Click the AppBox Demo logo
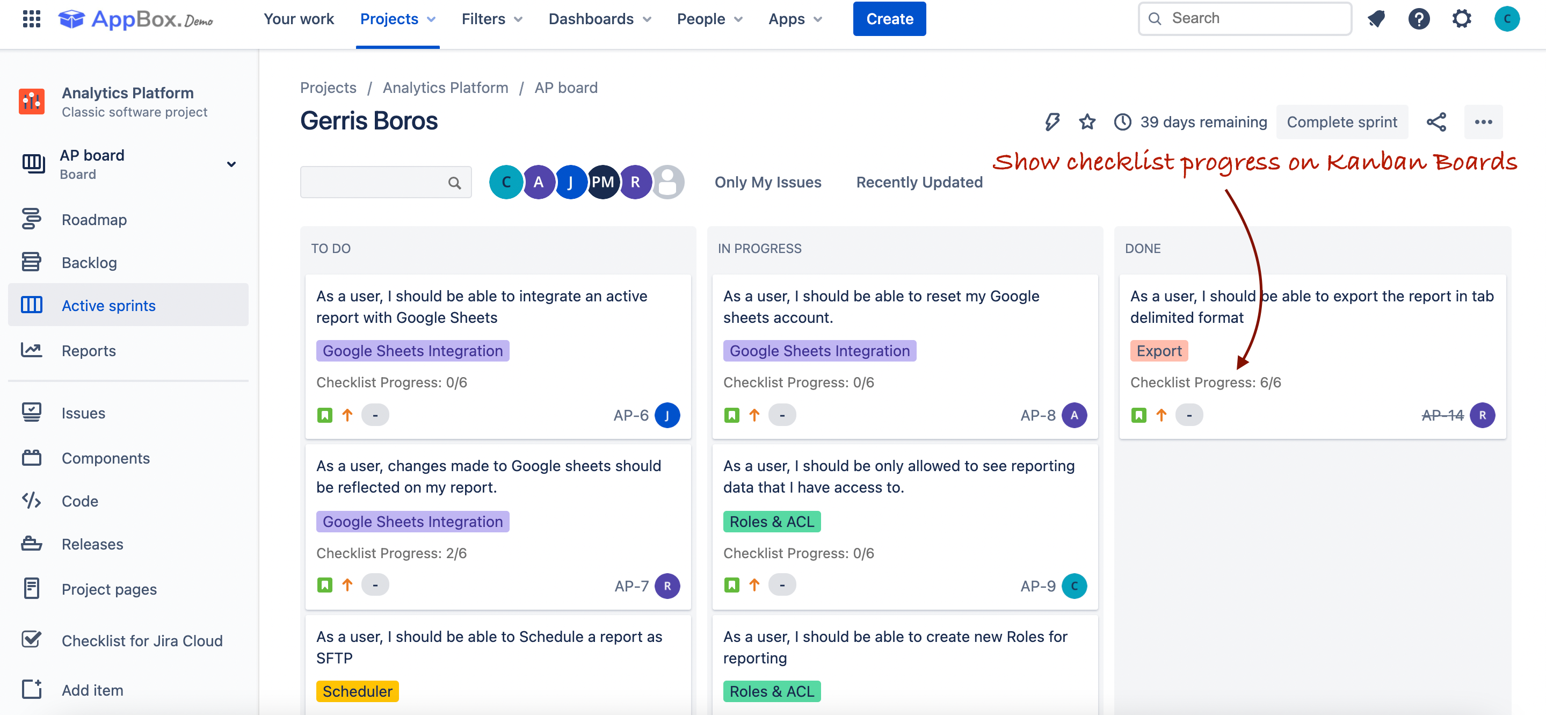 (x=136, y=19)
